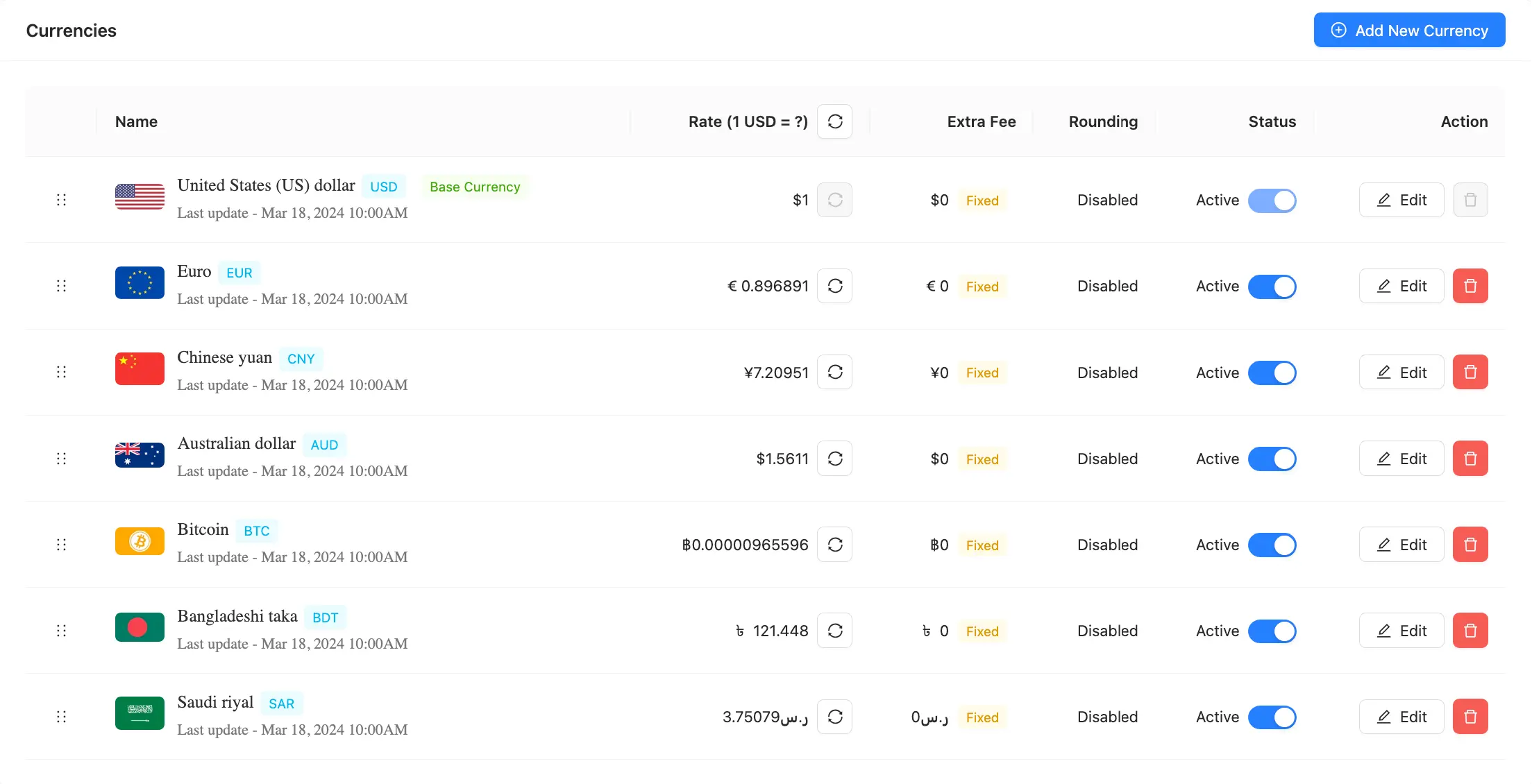Click the BTC code tag
This screenshot has height=784, width=1532.
[257, 531]
